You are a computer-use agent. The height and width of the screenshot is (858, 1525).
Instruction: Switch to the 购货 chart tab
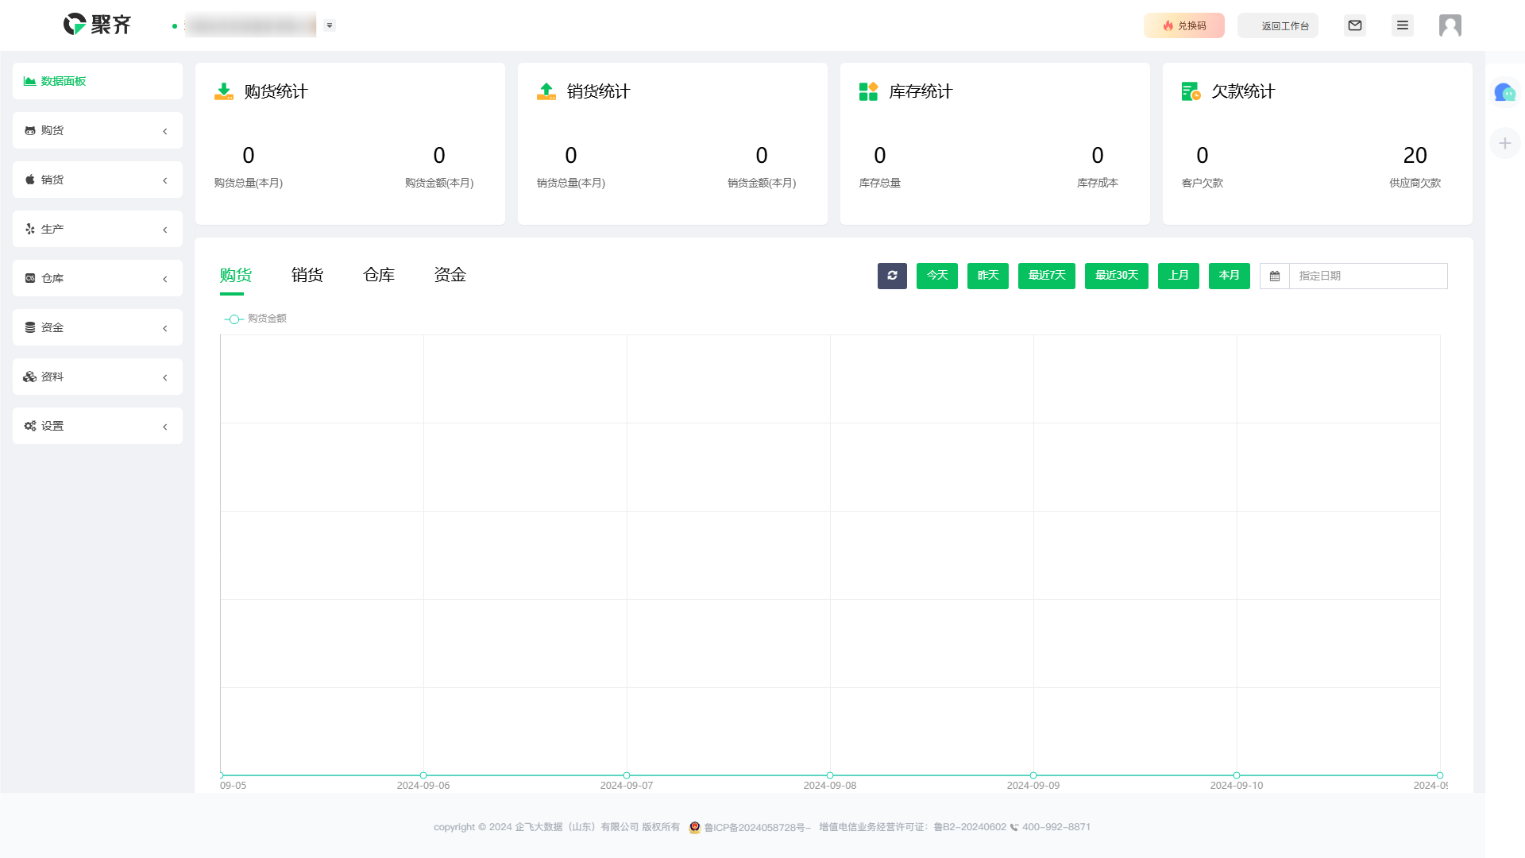click(x=236, y=275)
